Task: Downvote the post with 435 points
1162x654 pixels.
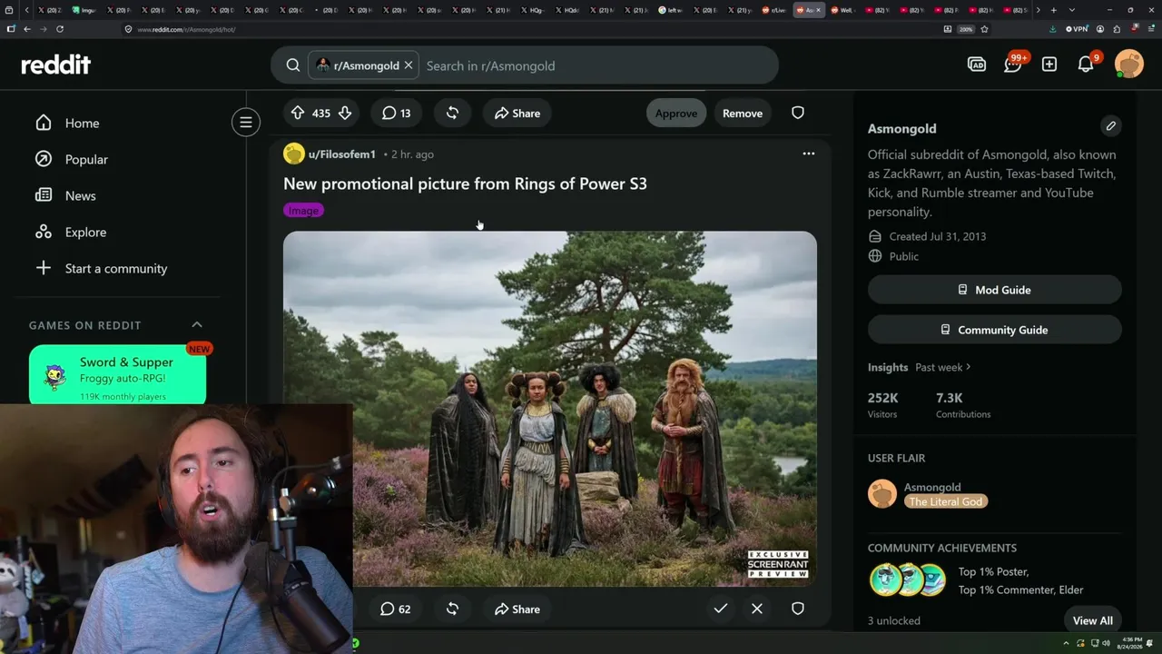Action: [x=345, y=113]
